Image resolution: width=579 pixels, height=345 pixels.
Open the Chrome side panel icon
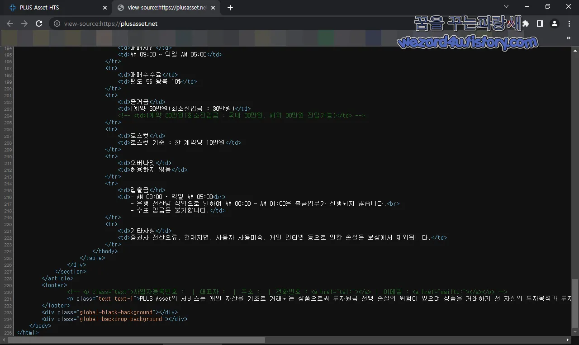[540, 24]
